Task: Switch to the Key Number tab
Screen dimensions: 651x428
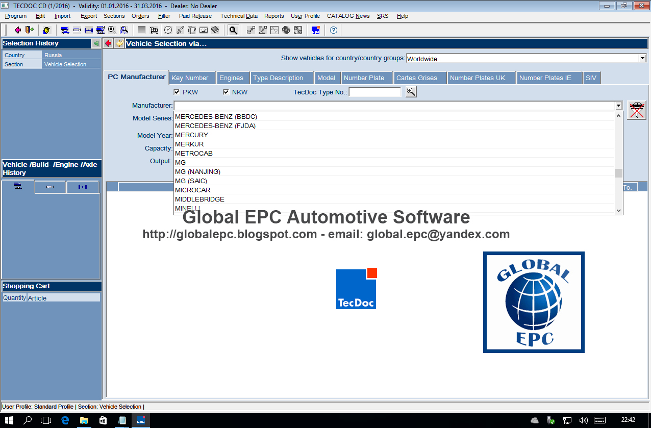Action: [x=190, y=78]
